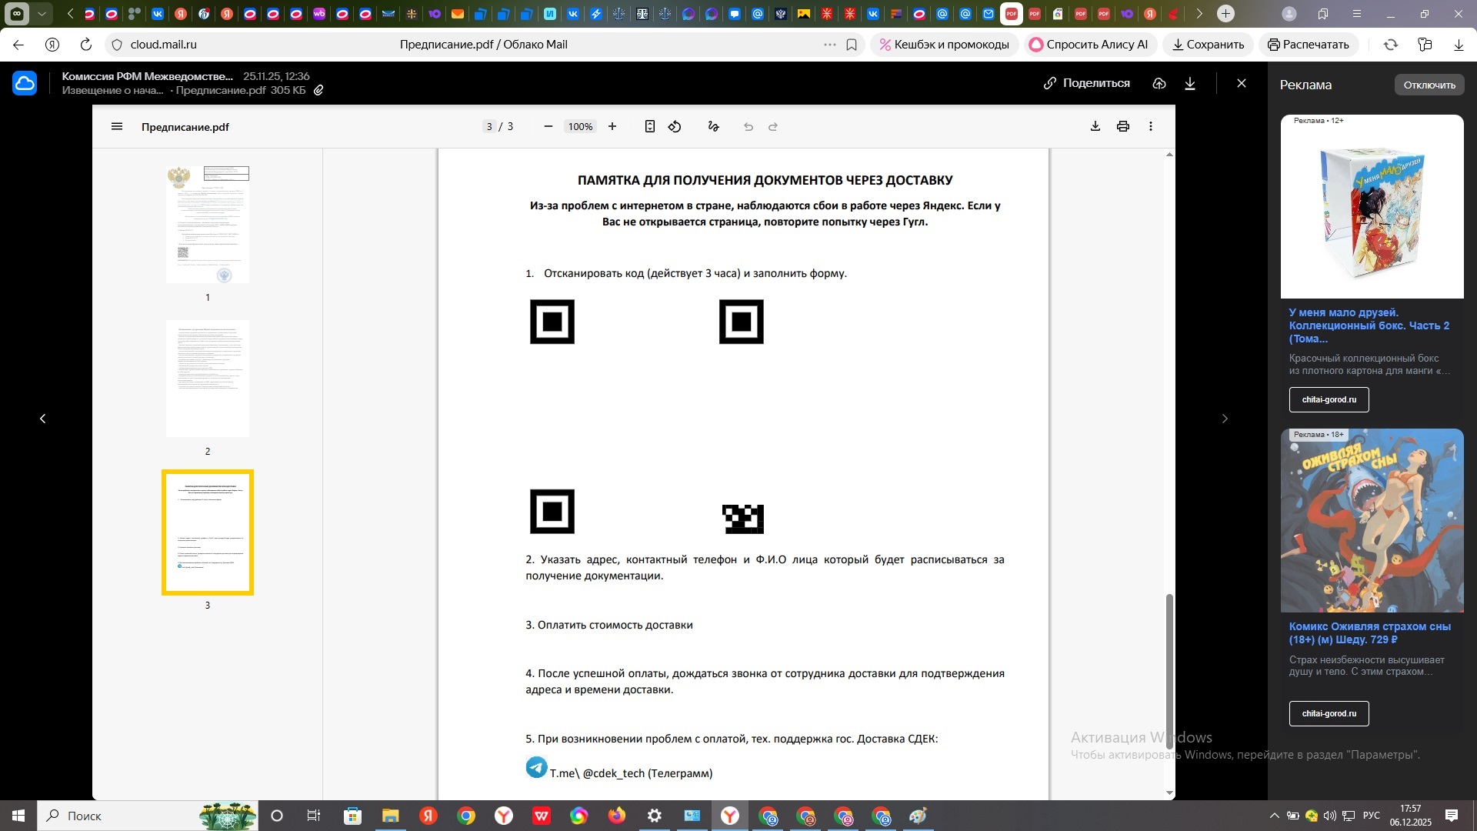
Task: Activate the draw annotation tool
Action: pos(714,127)
